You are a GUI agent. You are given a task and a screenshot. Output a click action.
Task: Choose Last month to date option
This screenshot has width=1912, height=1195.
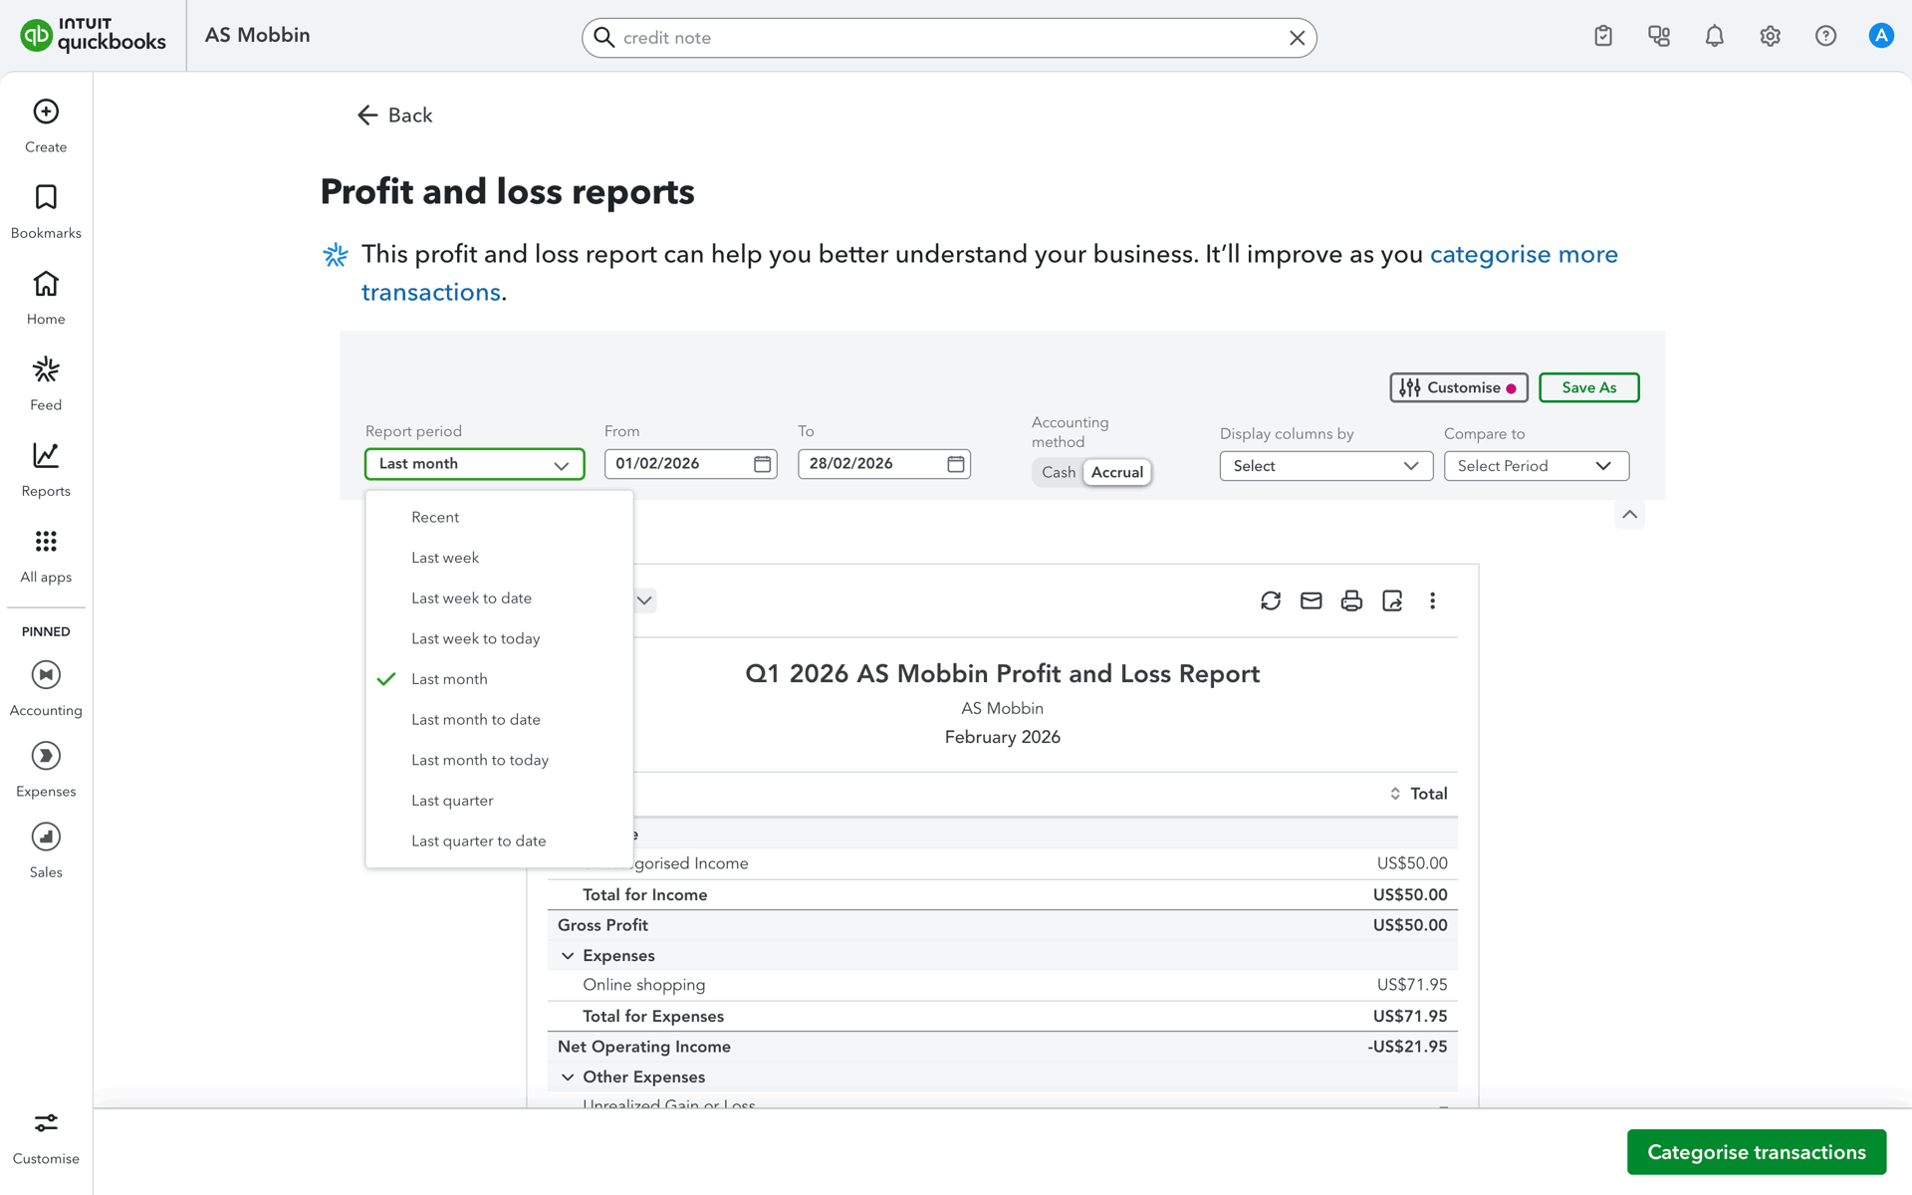(x=499, y=720)
